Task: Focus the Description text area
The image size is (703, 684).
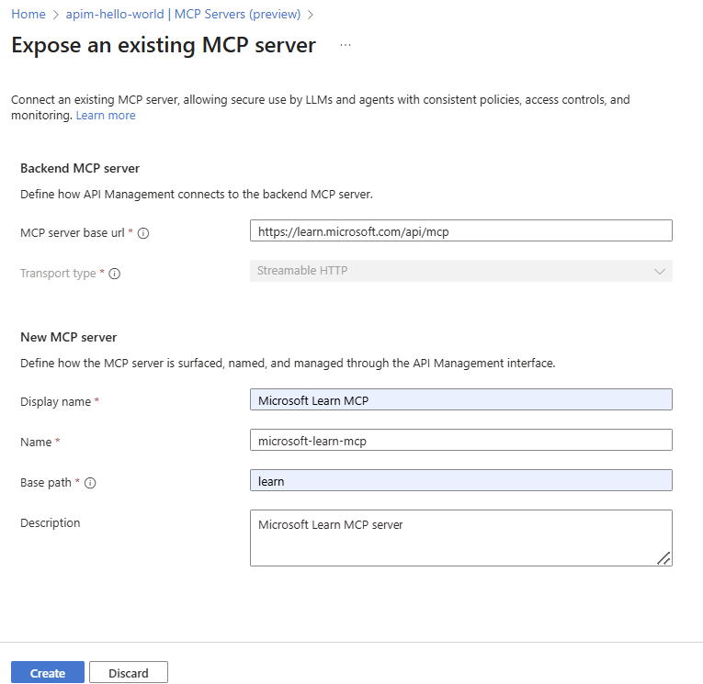Action: click(460, 538)
